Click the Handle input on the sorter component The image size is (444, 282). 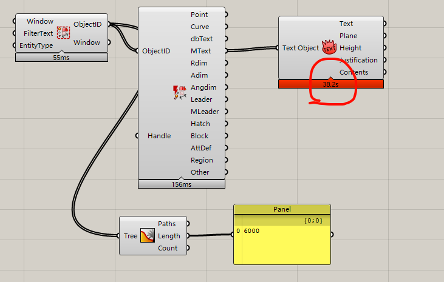(159, 136)
